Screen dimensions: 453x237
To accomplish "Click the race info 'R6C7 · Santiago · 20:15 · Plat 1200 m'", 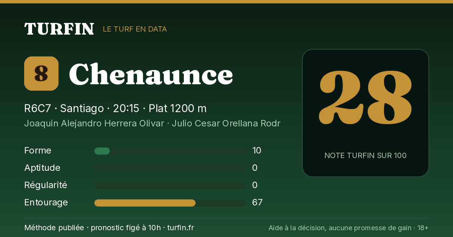I will (115, 108).
